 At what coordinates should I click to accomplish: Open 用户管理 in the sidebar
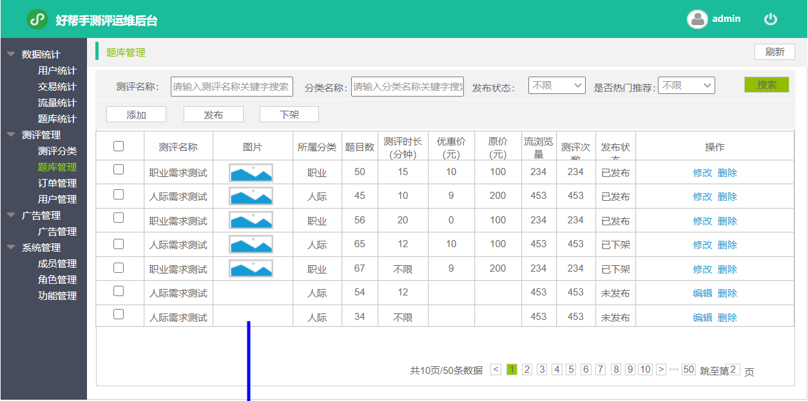click(57, 200)
